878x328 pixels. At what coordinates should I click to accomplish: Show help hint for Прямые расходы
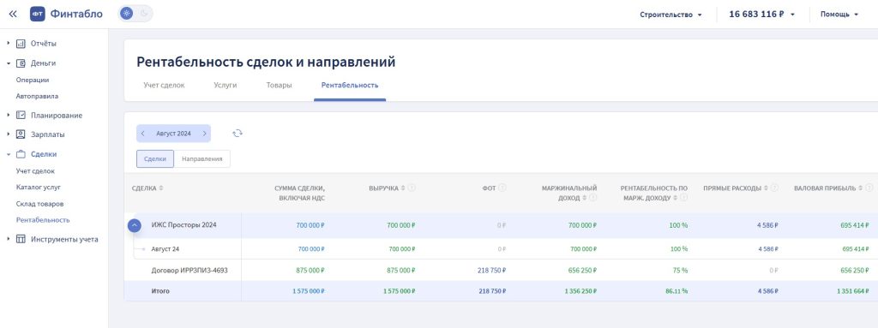tap(774, 188)
